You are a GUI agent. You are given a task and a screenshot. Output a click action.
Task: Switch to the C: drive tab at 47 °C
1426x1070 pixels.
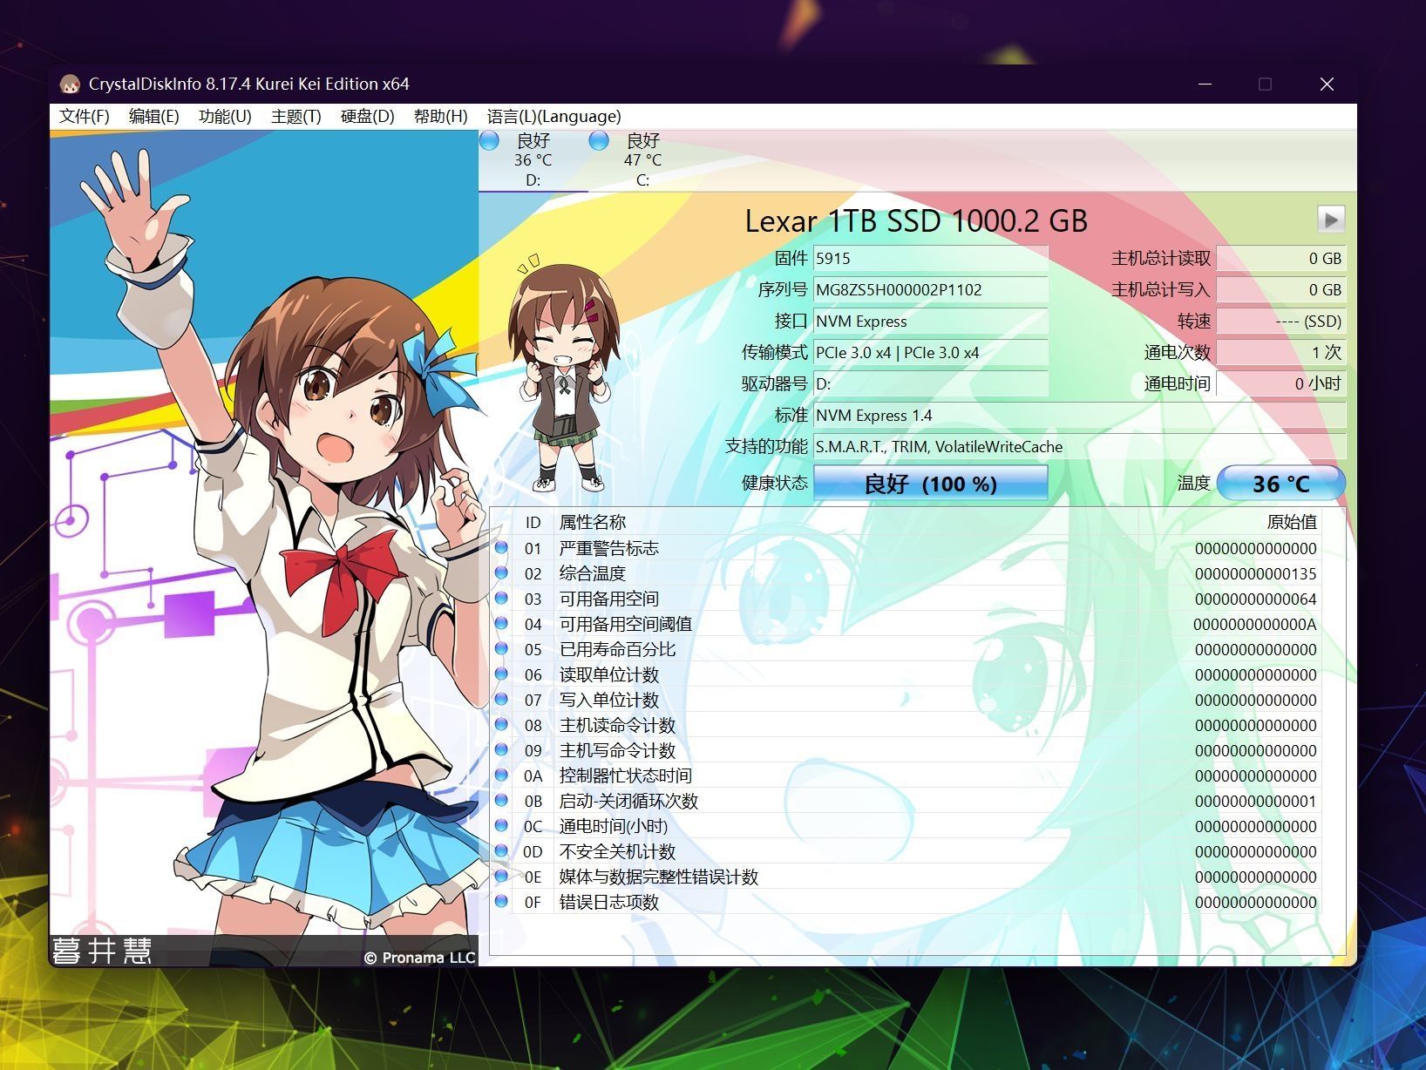point(642,160)
